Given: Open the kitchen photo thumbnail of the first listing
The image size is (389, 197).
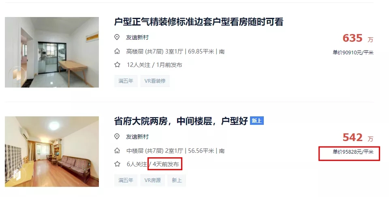Looking at the screenshot, I should coord(52,52).
